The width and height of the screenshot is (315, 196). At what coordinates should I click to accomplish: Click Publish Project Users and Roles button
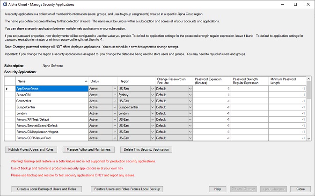31,149
